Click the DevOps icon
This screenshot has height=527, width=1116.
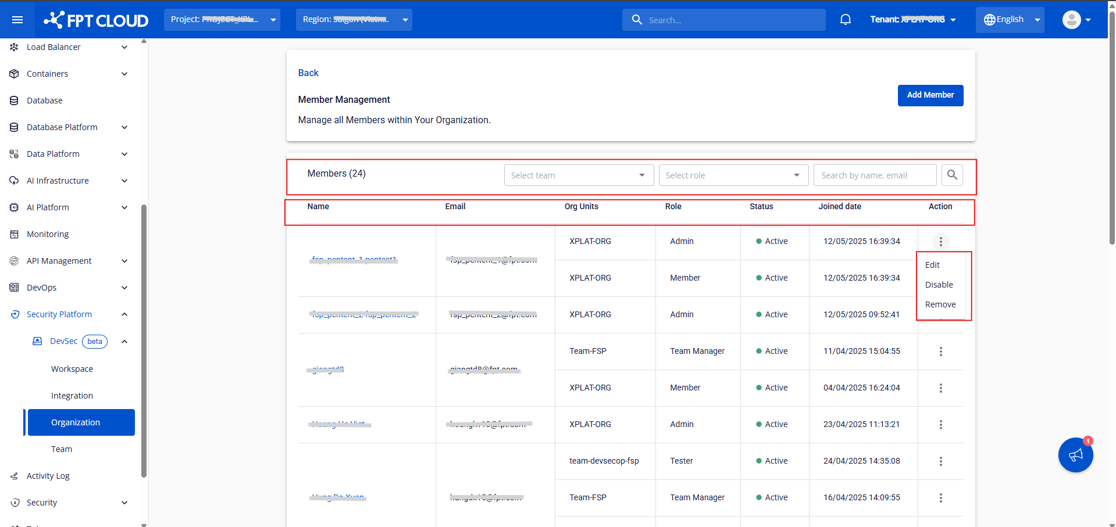point(14,288)
